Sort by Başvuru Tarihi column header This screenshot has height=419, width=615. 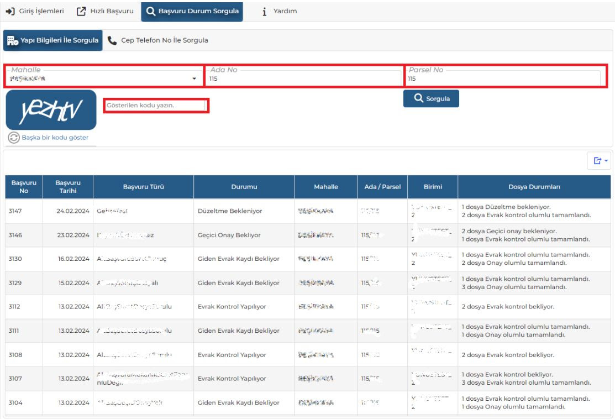[x=69, y=187]
